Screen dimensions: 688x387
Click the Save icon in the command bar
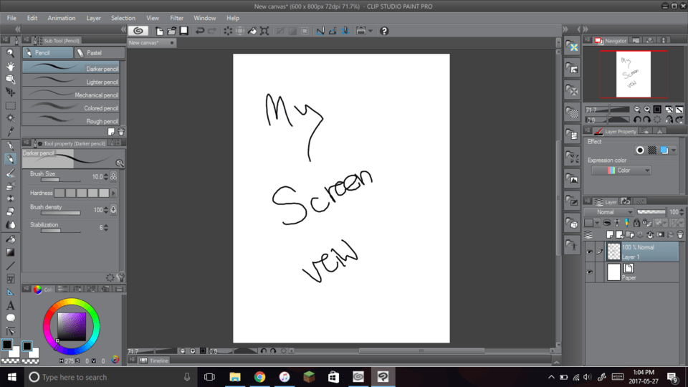tap(183, 31)
